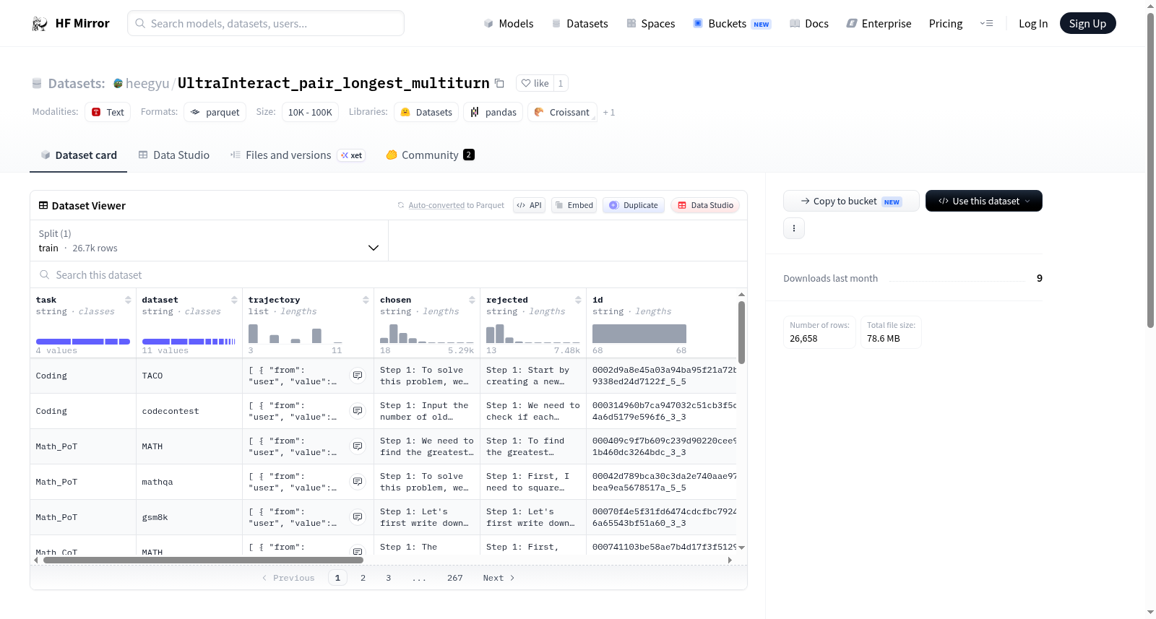This screenshot has width=1156, height=619.
Task: Sort by the rejected column arrows
Action: 578,300
